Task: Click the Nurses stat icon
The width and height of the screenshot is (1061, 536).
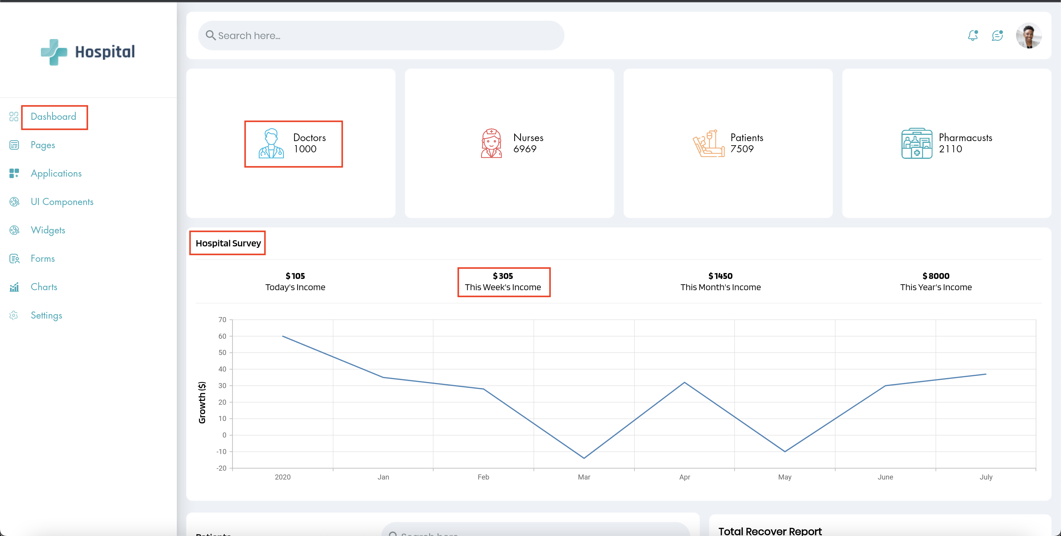Action: tap(491, 143)
